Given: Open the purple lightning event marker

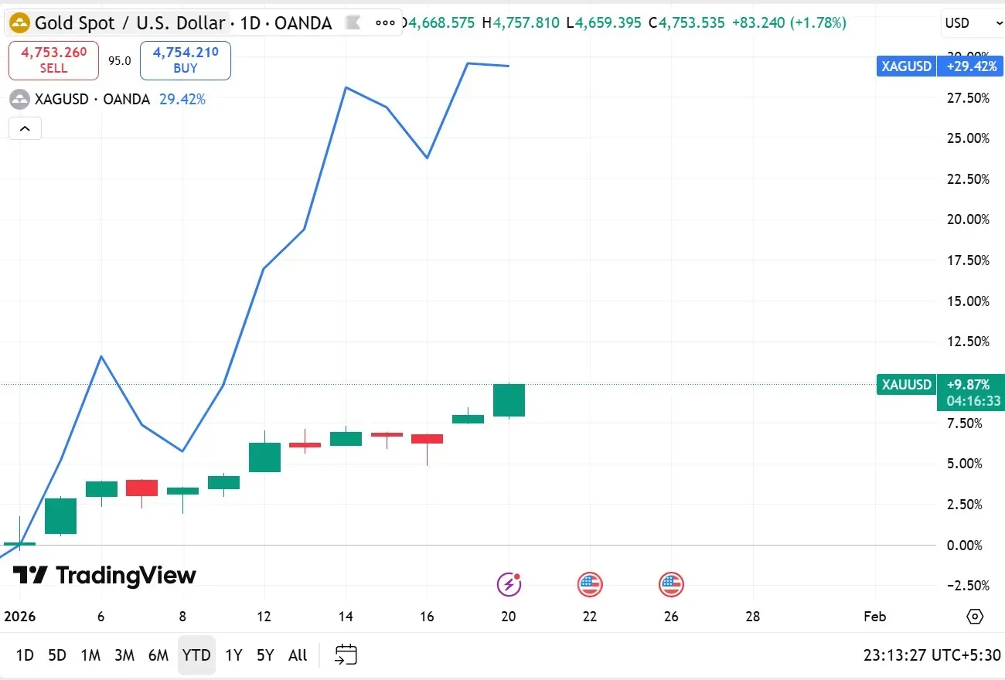Looking at the screenshot, I should 509,585.
